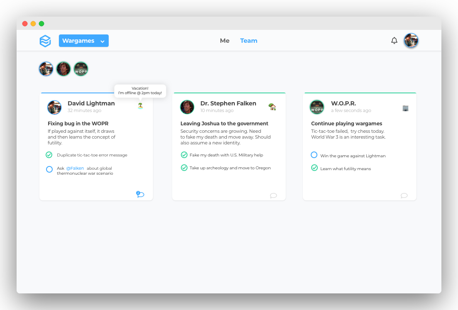458x310 pixels.
Task: Click '32 minutes ago' timestamp
Action: click(x=84, y=110)
